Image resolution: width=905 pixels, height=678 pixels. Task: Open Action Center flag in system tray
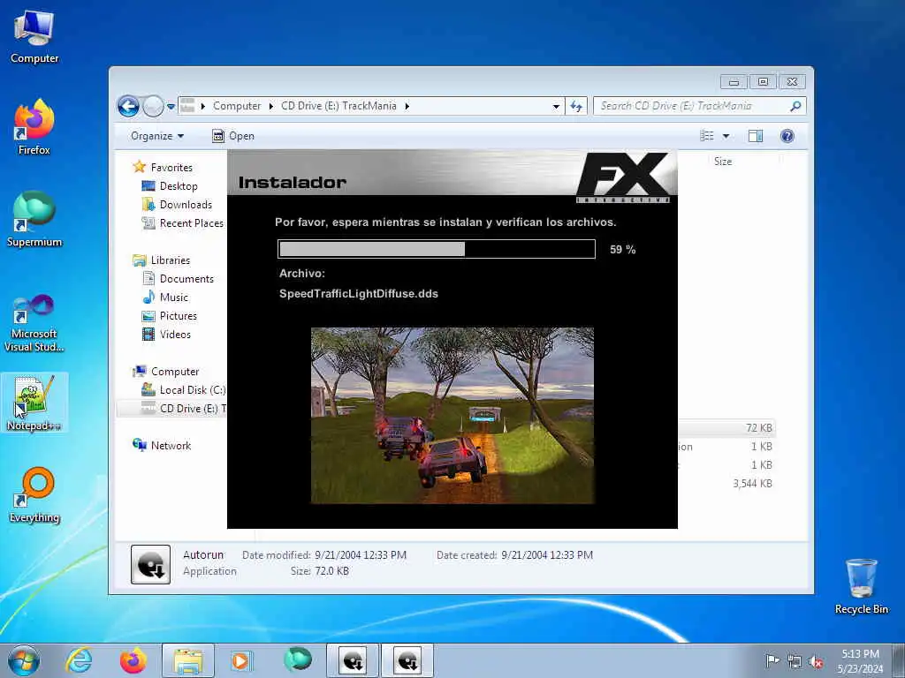(772, 660)
